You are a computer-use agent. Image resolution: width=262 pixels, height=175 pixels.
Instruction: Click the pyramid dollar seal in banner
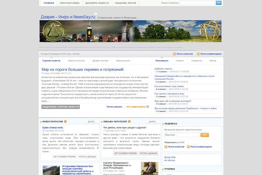[x=53, y=31]
